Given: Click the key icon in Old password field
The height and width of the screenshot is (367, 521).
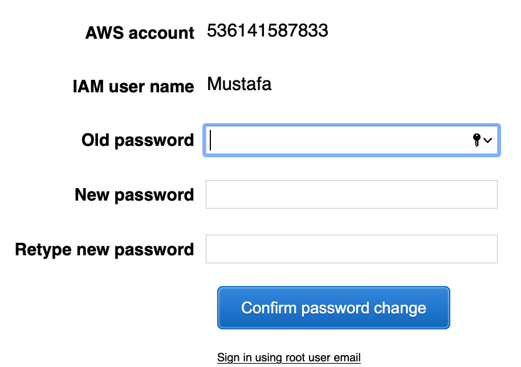Looking at the screenshot, I should [x=477, y=140].
